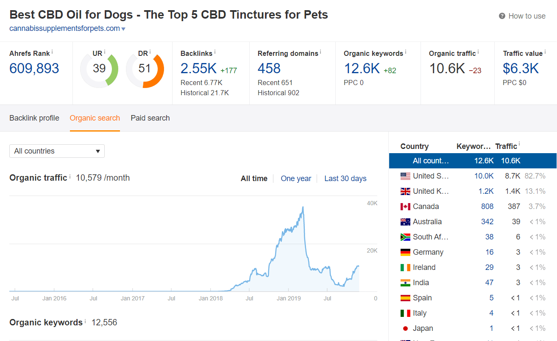Expand the cannabissupplementsforpets.com URL dropdown arrow
557x341 pixels.
pos(123,29)
